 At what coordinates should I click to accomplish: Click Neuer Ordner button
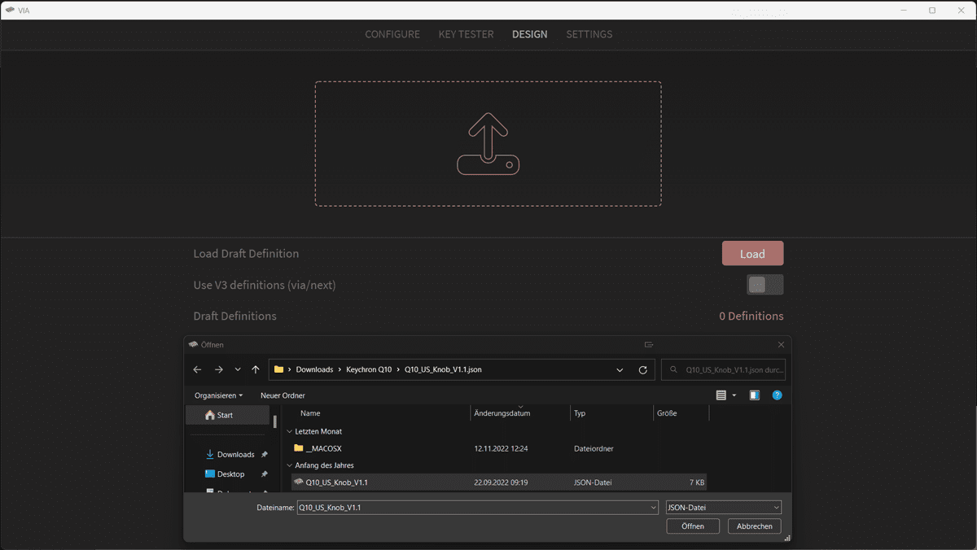283,395
